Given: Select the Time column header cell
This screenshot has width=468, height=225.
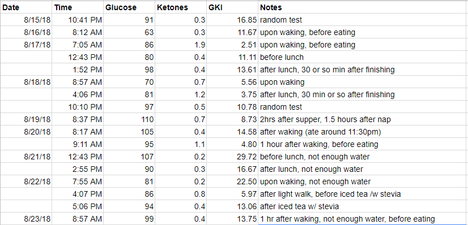Looking at the screenshot, I should pos(78,7).
